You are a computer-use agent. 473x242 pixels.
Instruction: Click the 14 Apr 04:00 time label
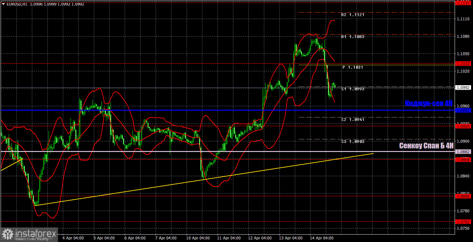click(x=322, y=238)
